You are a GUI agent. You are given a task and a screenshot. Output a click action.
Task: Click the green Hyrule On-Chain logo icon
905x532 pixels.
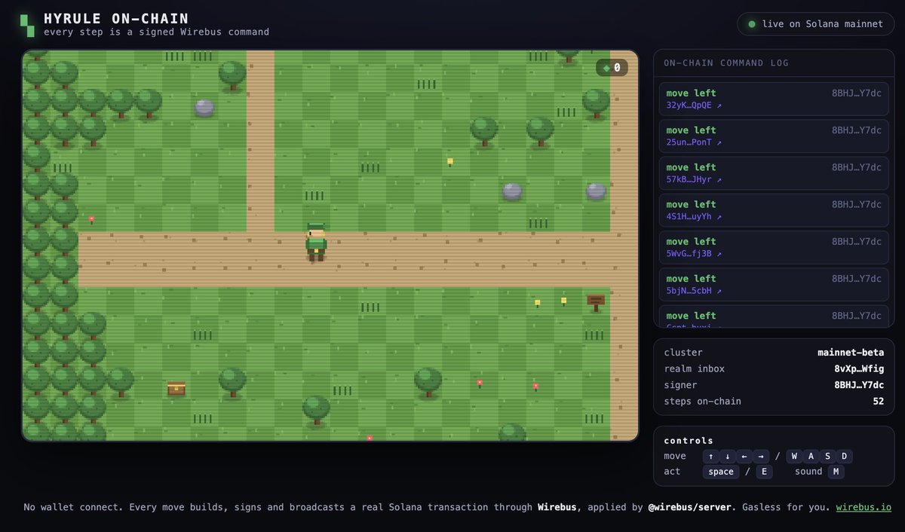[x=27, y=25]
